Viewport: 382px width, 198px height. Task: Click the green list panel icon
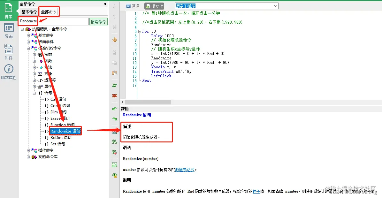click(x=114, y=165)
